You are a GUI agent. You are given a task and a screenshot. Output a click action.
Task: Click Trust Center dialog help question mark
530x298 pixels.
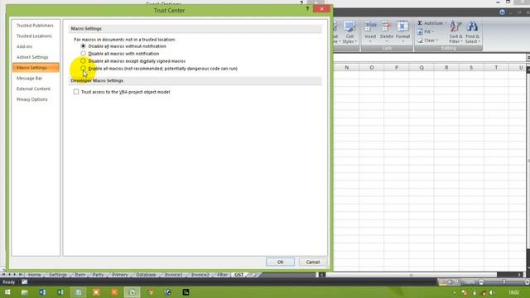[x=307, y=9]
